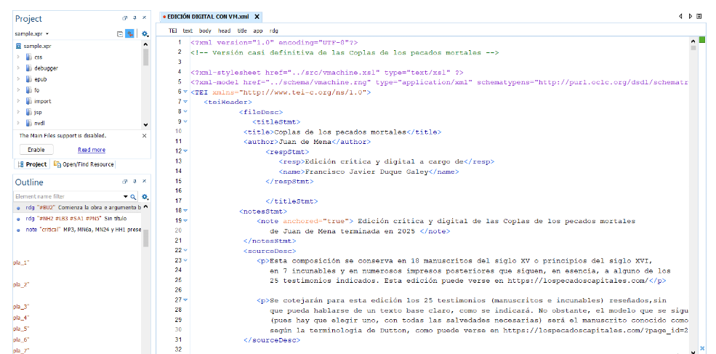Collapse the paragraph fold on line 27
The height and width of the screenshot is (354, 716).
185,299
